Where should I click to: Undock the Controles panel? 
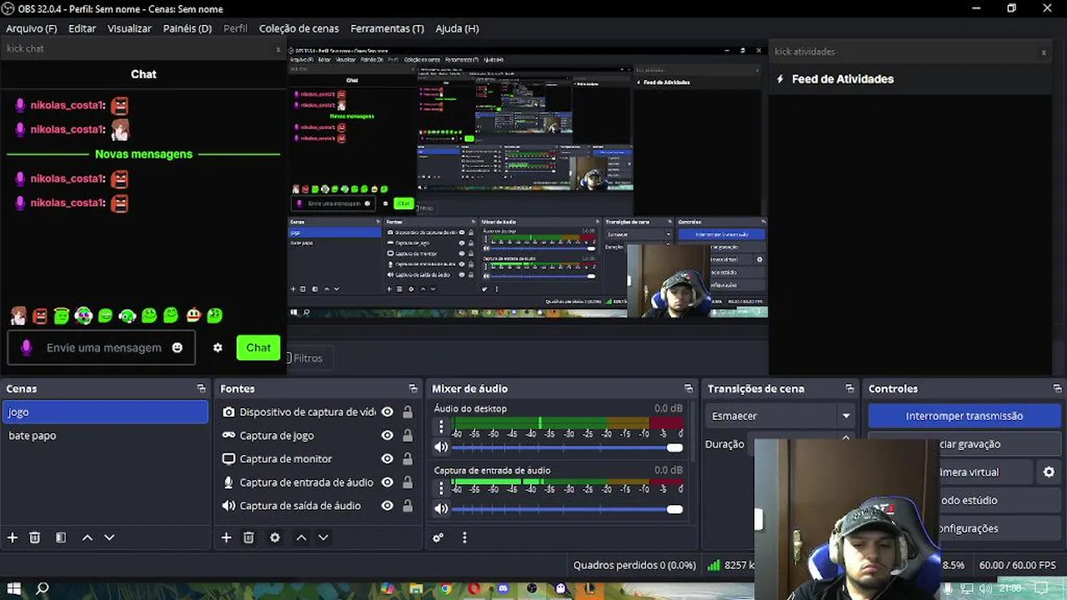[1057, 388]
